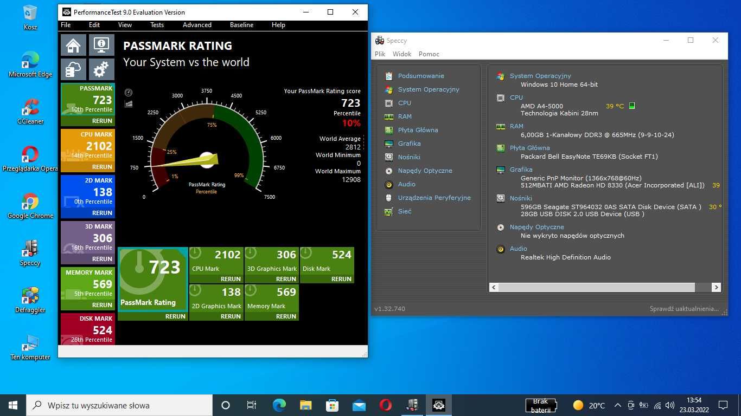Rerun the large PassMark Rating tile

175,316
